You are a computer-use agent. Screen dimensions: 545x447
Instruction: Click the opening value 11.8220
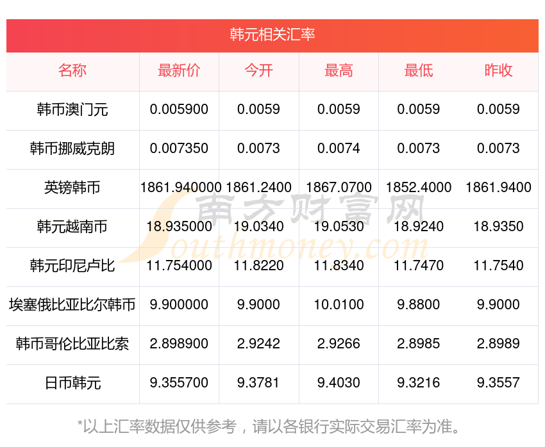[x=258, y=266]
